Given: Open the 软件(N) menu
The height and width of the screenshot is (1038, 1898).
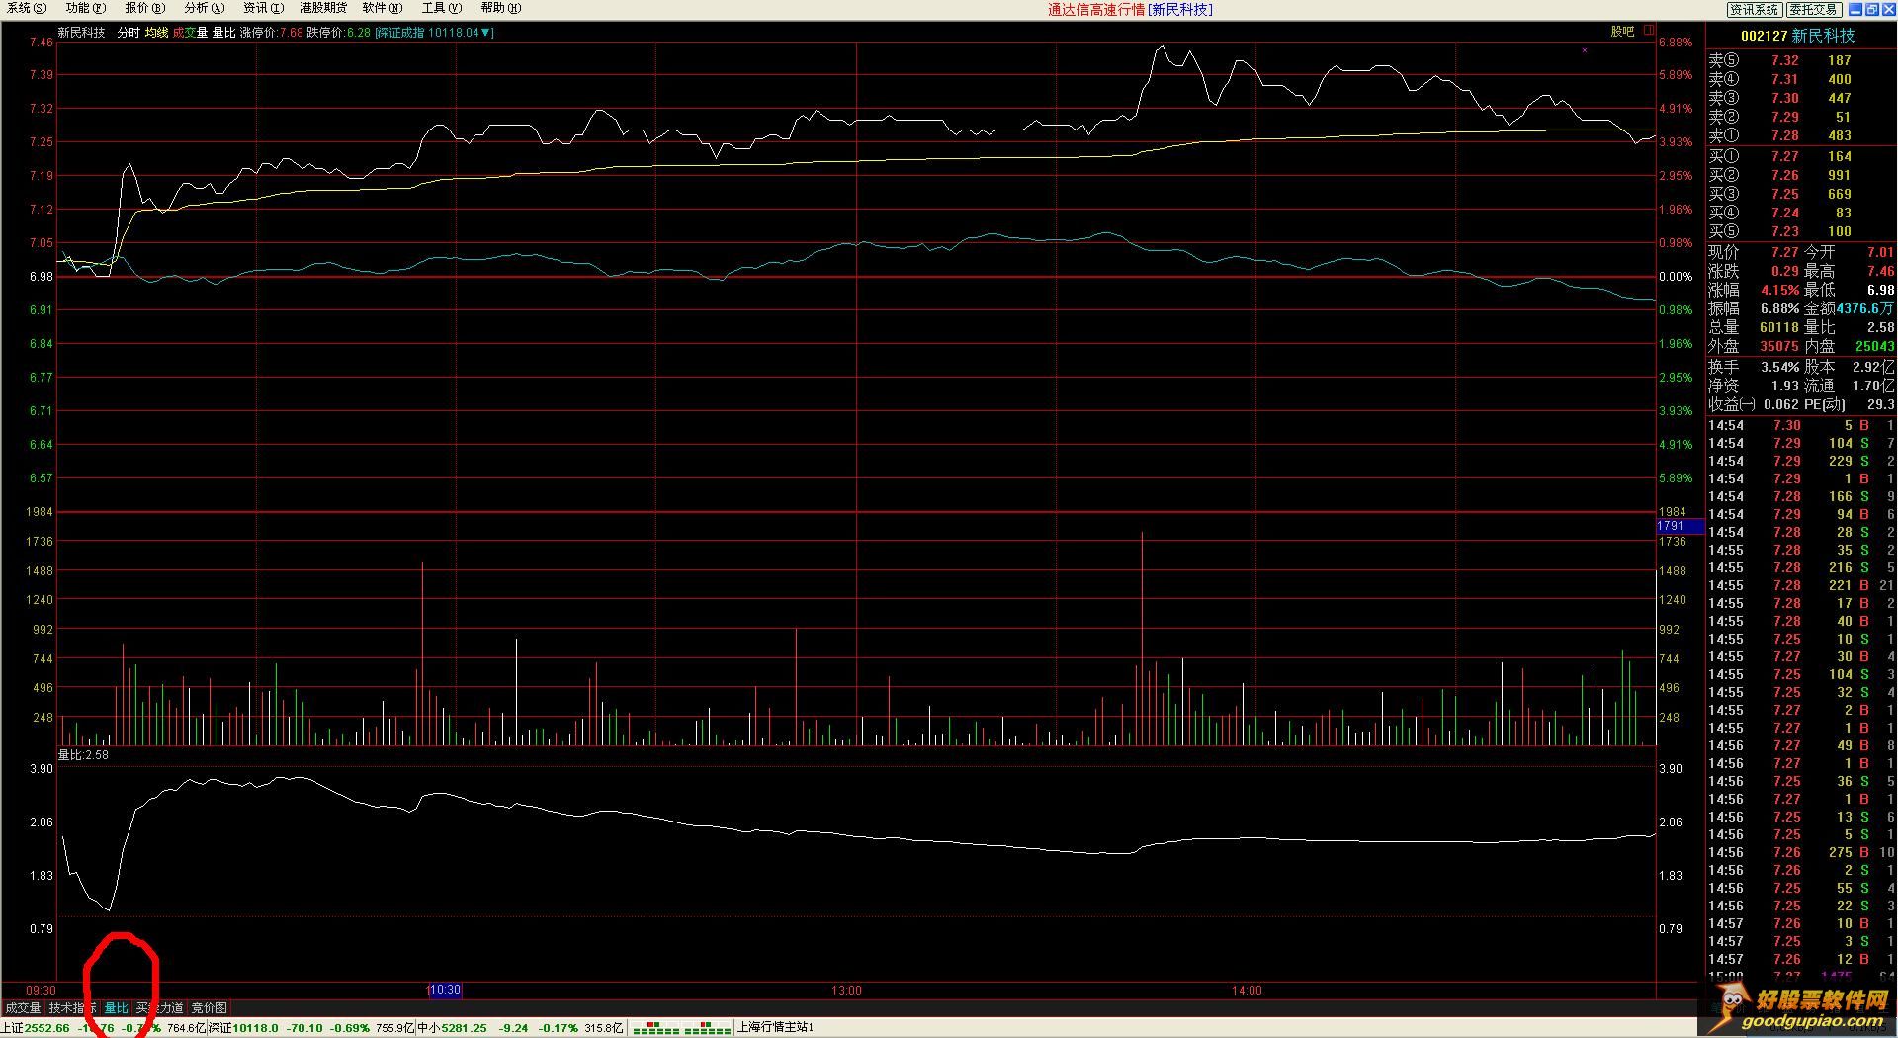Looking at the screenshot, I should coord(383,8).
